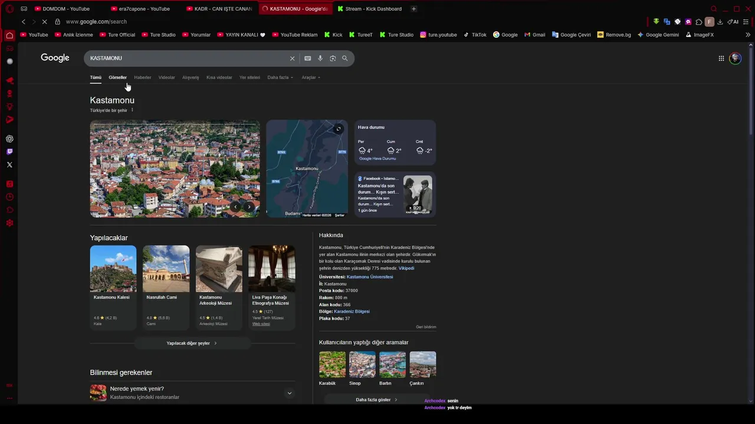Open sidebar history clock icon
The width and height of the screenshot is (755, 424).
point(9,197)
